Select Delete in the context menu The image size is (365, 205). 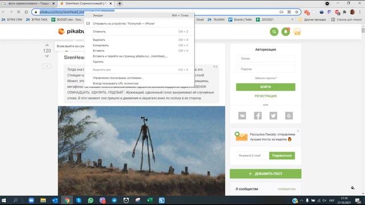click(x=139, y=61)
